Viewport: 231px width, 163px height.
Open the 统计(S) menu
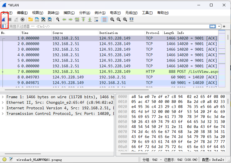pos(100,13)
